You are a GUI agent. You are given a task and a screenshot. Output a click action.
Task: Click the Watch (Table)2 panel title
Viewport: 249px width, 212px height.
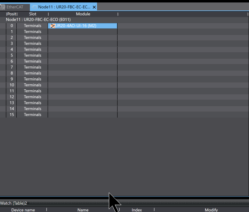14,203
